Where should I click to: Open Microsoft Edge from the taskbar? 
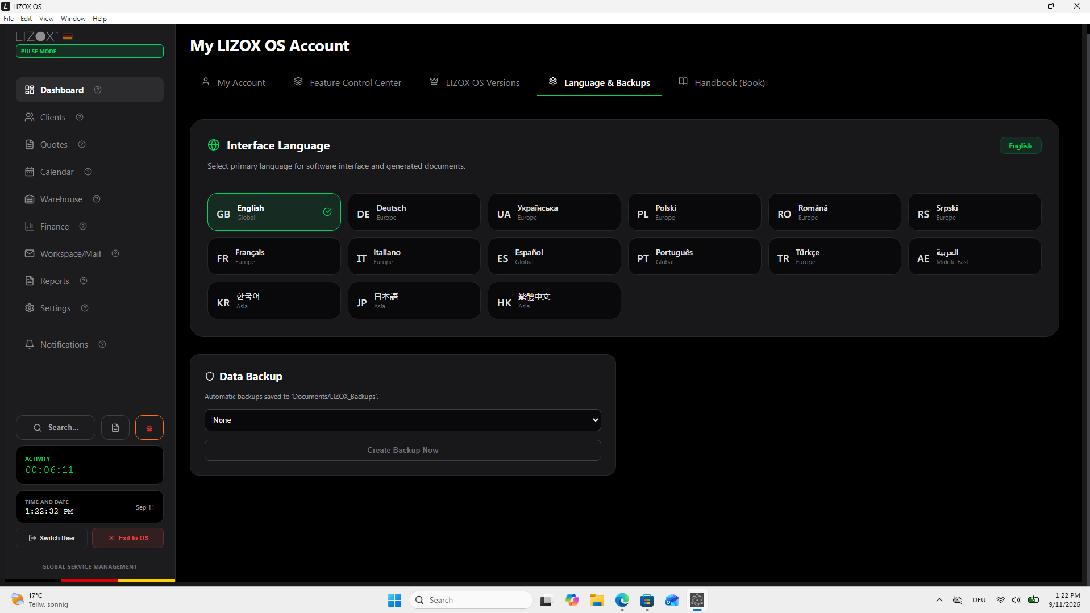622,600
